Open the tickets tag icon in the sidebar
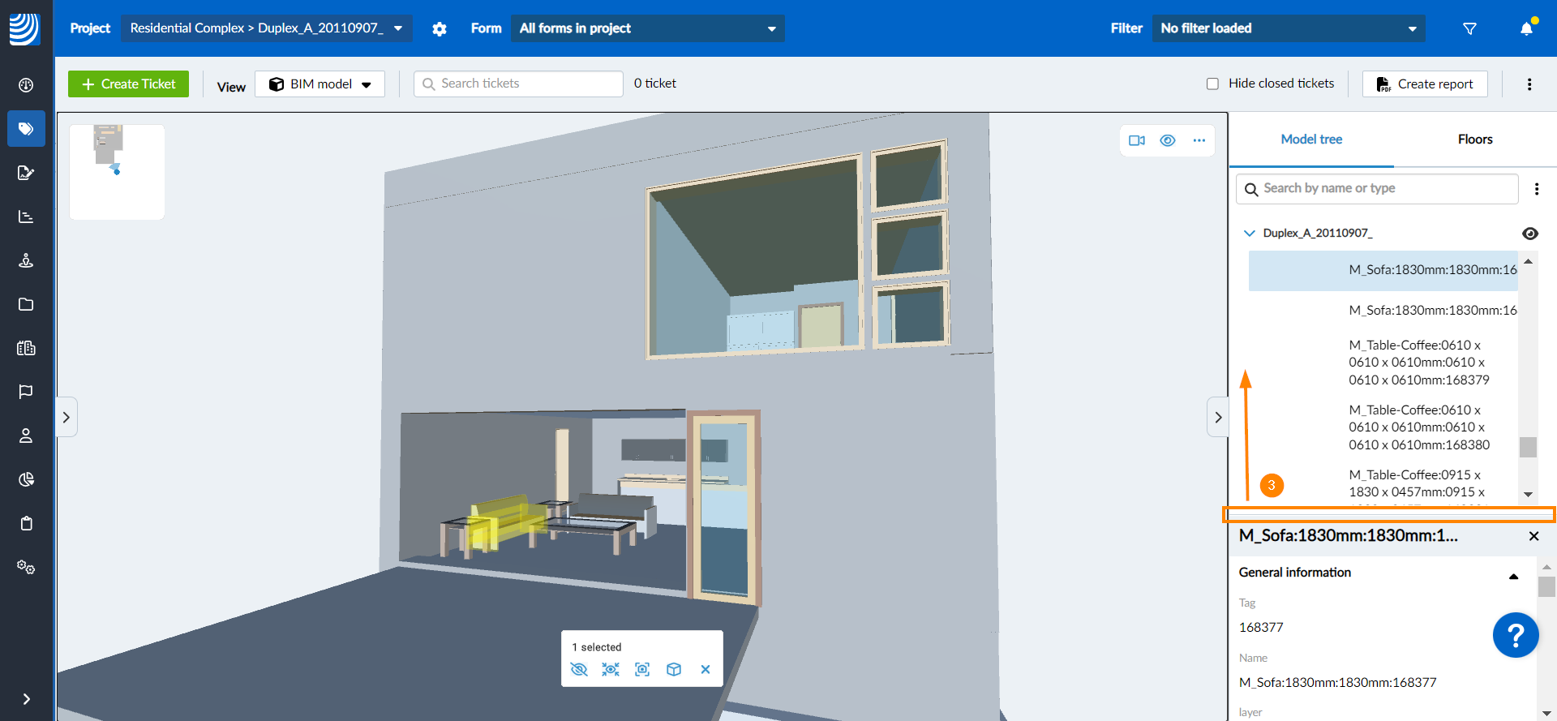The width and height of the screenshot is (1557, 721). (26, 129)
